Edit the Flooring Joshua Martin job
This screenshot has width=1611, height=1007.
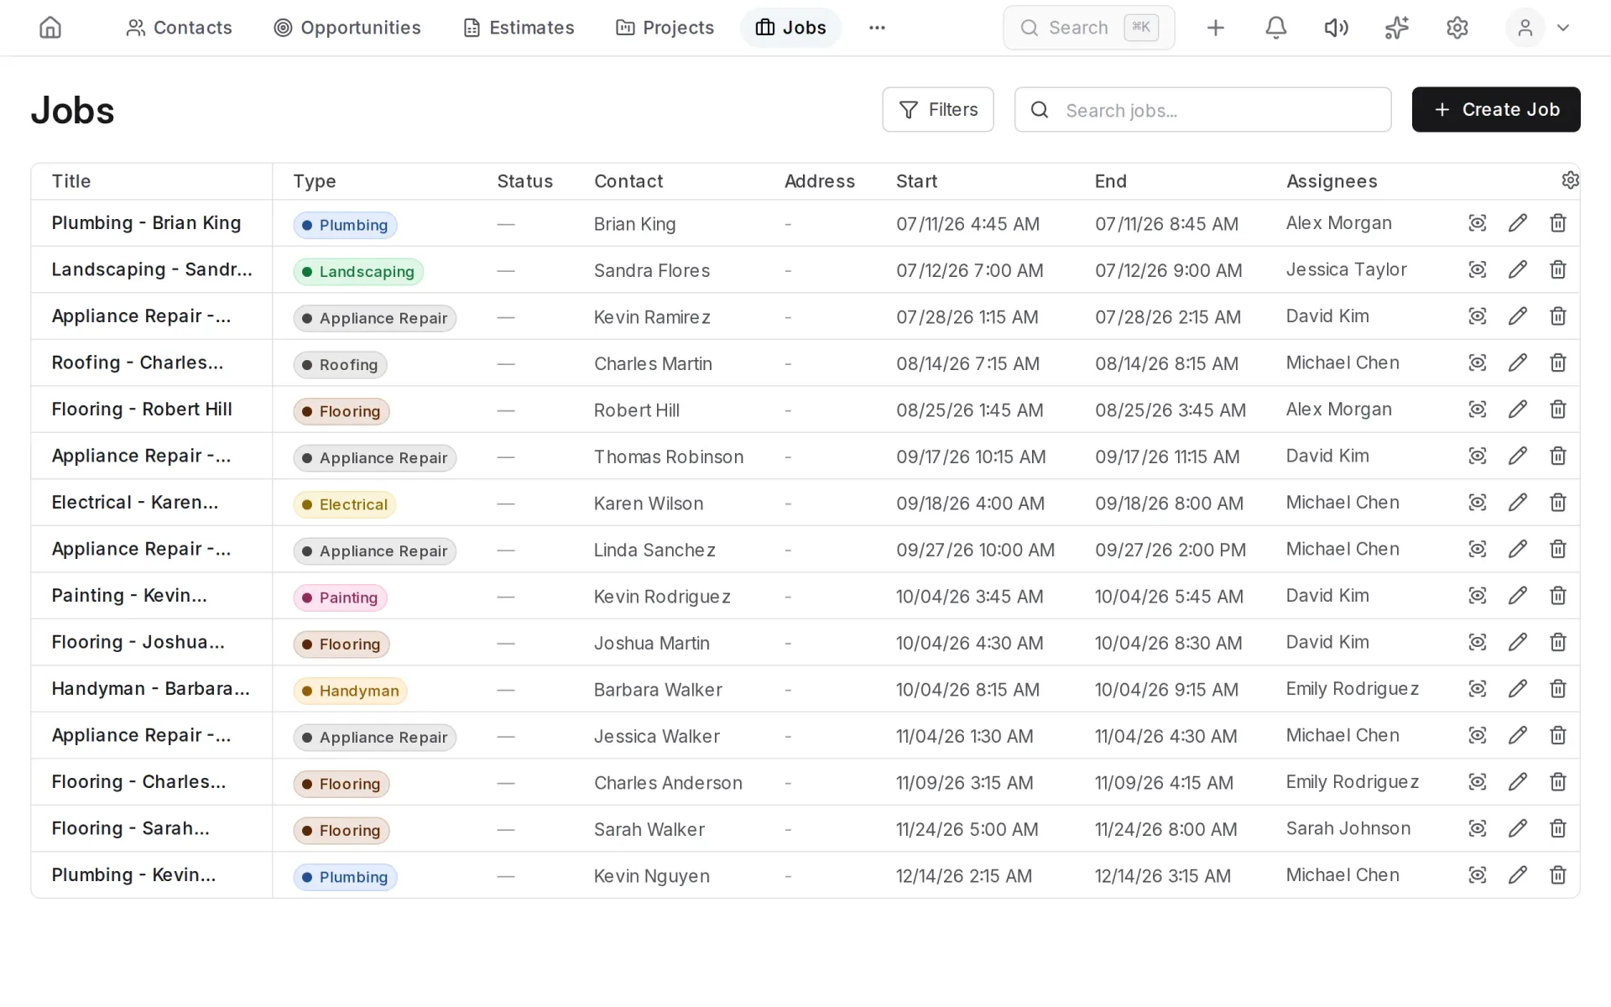pyautogui.click(x=1517, y=642)
